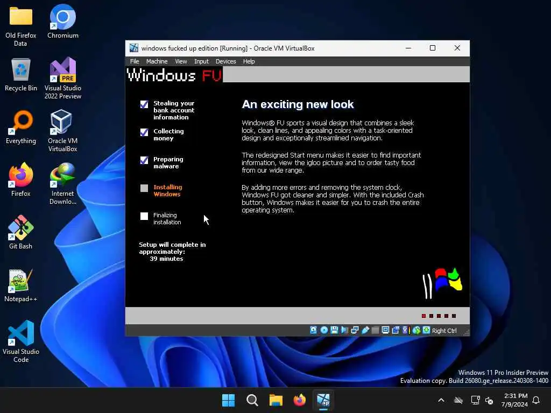Select the Internet Download Manager desktop shortcut
Image resolution: width=551 pixels, height=413 pixels.
point(63,184)
